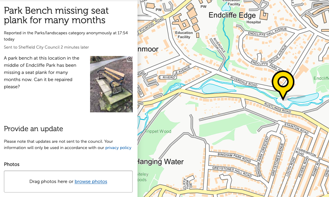
Task: Click the 'Stainton Road' label on the map
Action: pyautogui.click(x=296, y=128)
